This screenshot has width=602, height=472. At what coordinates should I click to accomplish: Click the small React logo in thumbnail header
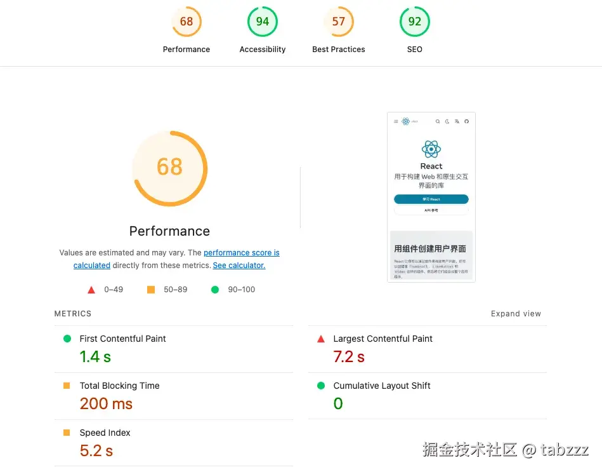pyautogui.click(x=405, y=121)
